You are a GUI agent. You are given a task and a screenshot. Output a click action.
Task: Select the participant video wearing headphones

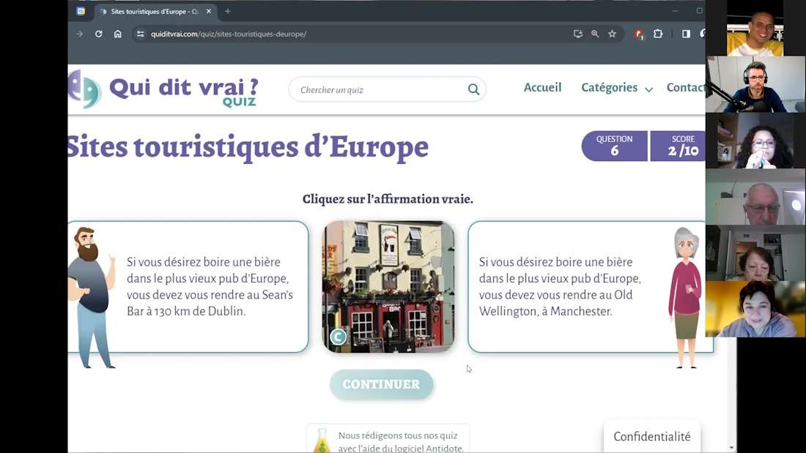point(755,84)
